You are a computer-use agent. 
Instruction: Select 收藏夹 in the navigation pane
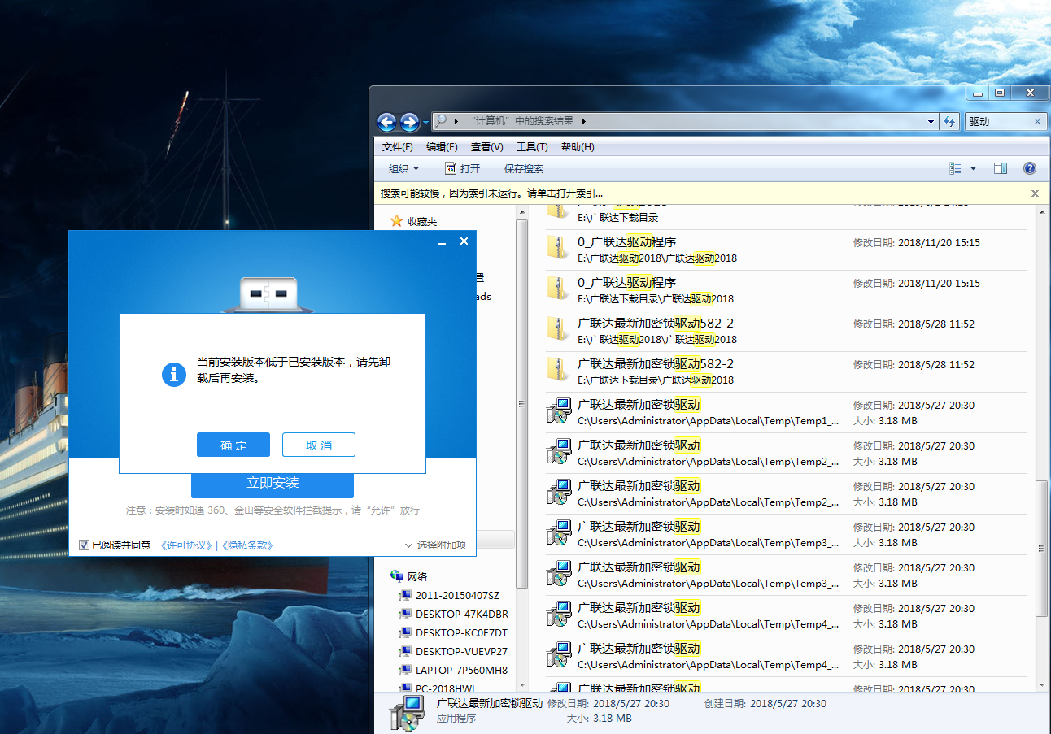click(422, 221)
